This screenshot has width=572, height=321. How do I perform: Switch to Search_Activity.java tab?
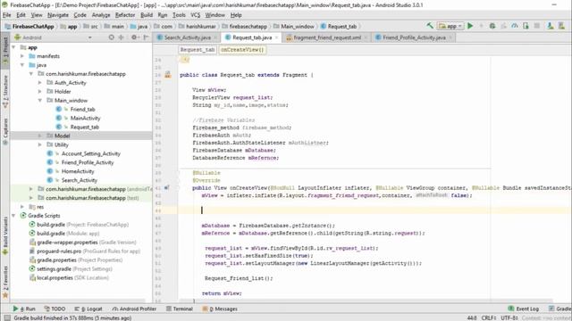187,37
